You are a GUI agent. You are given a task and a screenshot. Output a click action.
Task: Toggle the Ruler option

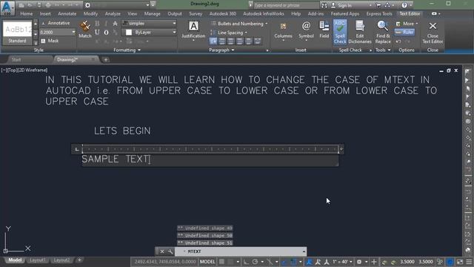405,32
